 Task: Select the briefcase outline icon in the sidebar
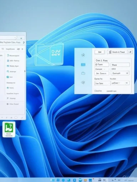coord(83,73)
